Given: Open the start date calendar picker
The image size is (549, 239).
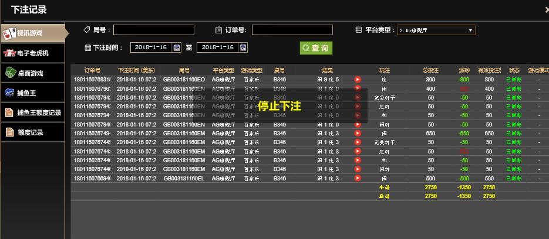Looking at the screenshot, I should [x=177, y=47].
